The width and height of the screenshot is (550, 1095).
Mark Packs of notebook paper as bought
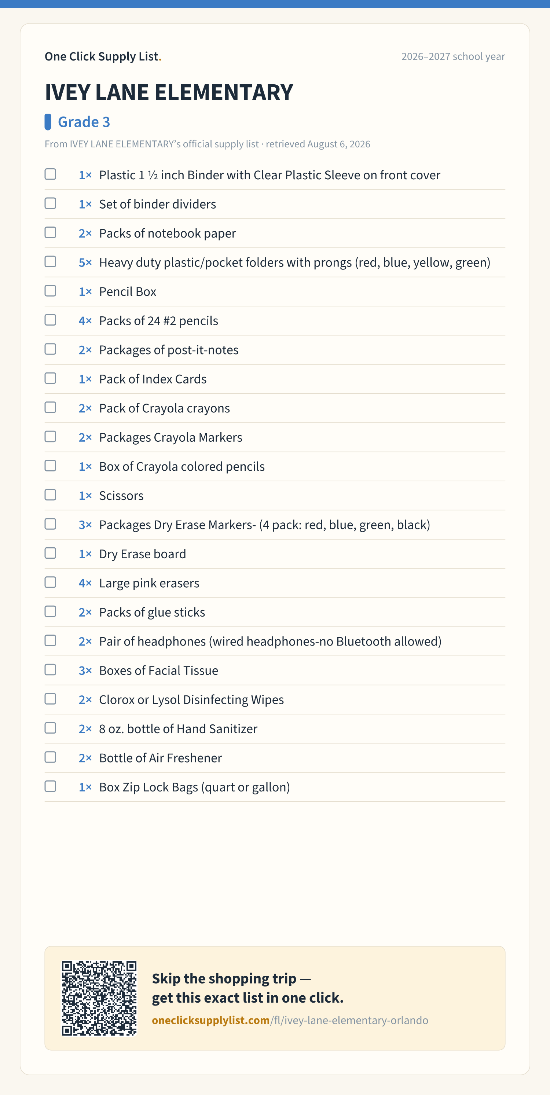(50, 232)
